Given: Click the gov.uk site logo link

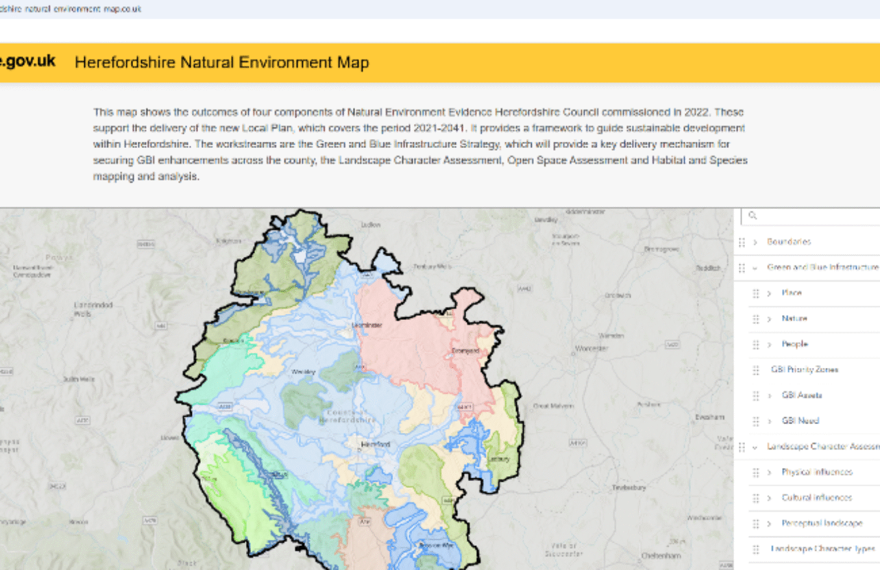Looking at the screenshot, I should pos(27,62).
